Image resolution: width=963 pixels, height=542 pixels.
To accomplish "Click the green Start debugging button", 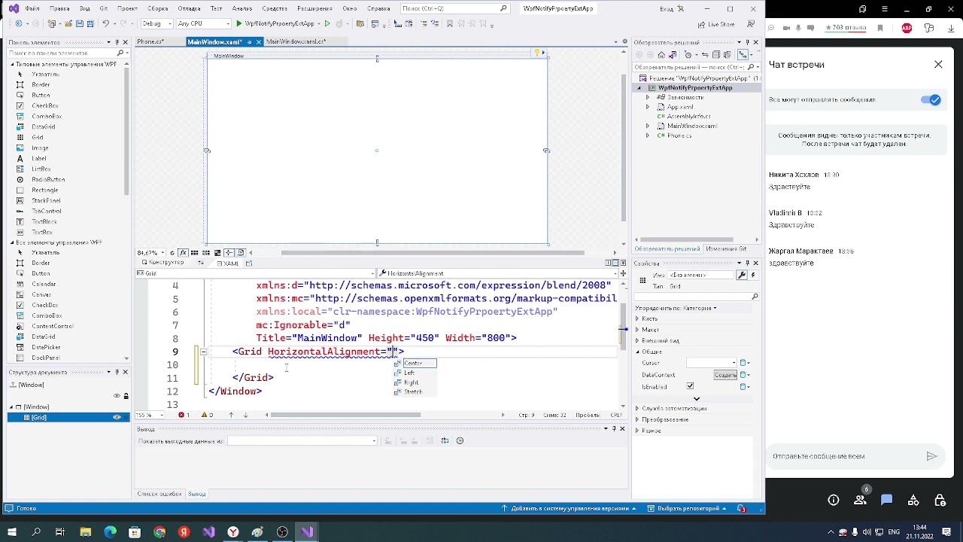I will click(x=239, y=24).
